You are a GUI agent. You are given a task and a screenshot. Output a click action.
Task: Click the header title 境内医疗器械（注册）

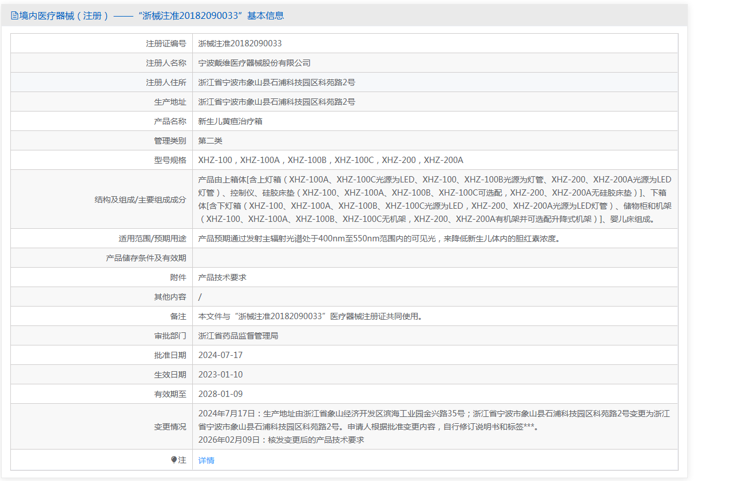(64, 16)
